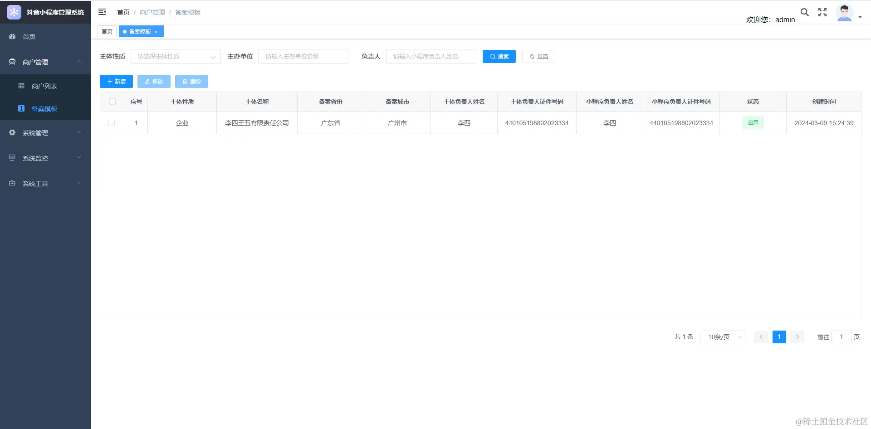Click the 系统工具 toolbox icon

[12, 183]
